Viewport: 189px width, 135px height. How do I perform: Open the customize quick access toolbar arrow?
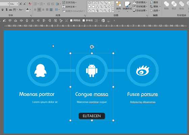[x=114, y=21]
